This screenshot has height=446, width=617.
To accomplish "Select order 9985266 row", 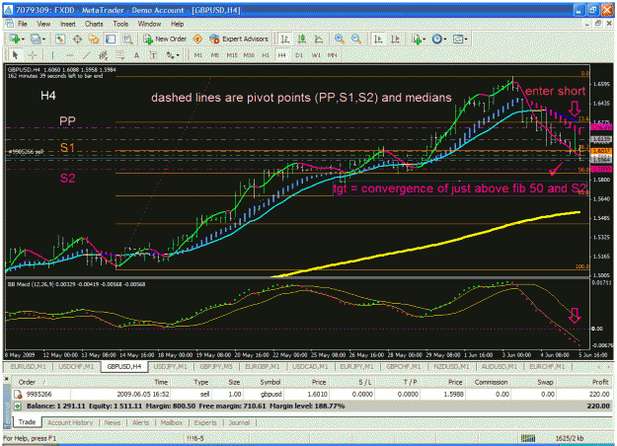I will tap(312, 394).
